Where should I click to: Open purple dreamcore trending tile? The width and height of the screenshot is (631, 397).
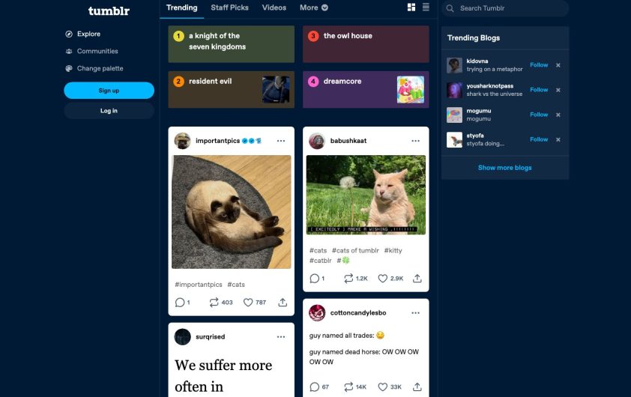click(x=366, y=90)
